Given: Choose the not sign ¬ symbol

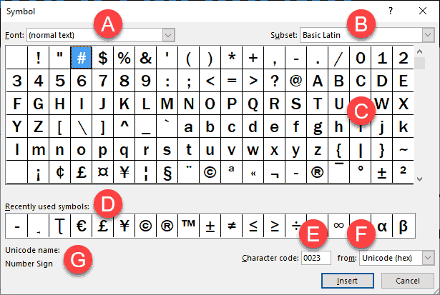Looking at the screenshot, I should [275, 172].
